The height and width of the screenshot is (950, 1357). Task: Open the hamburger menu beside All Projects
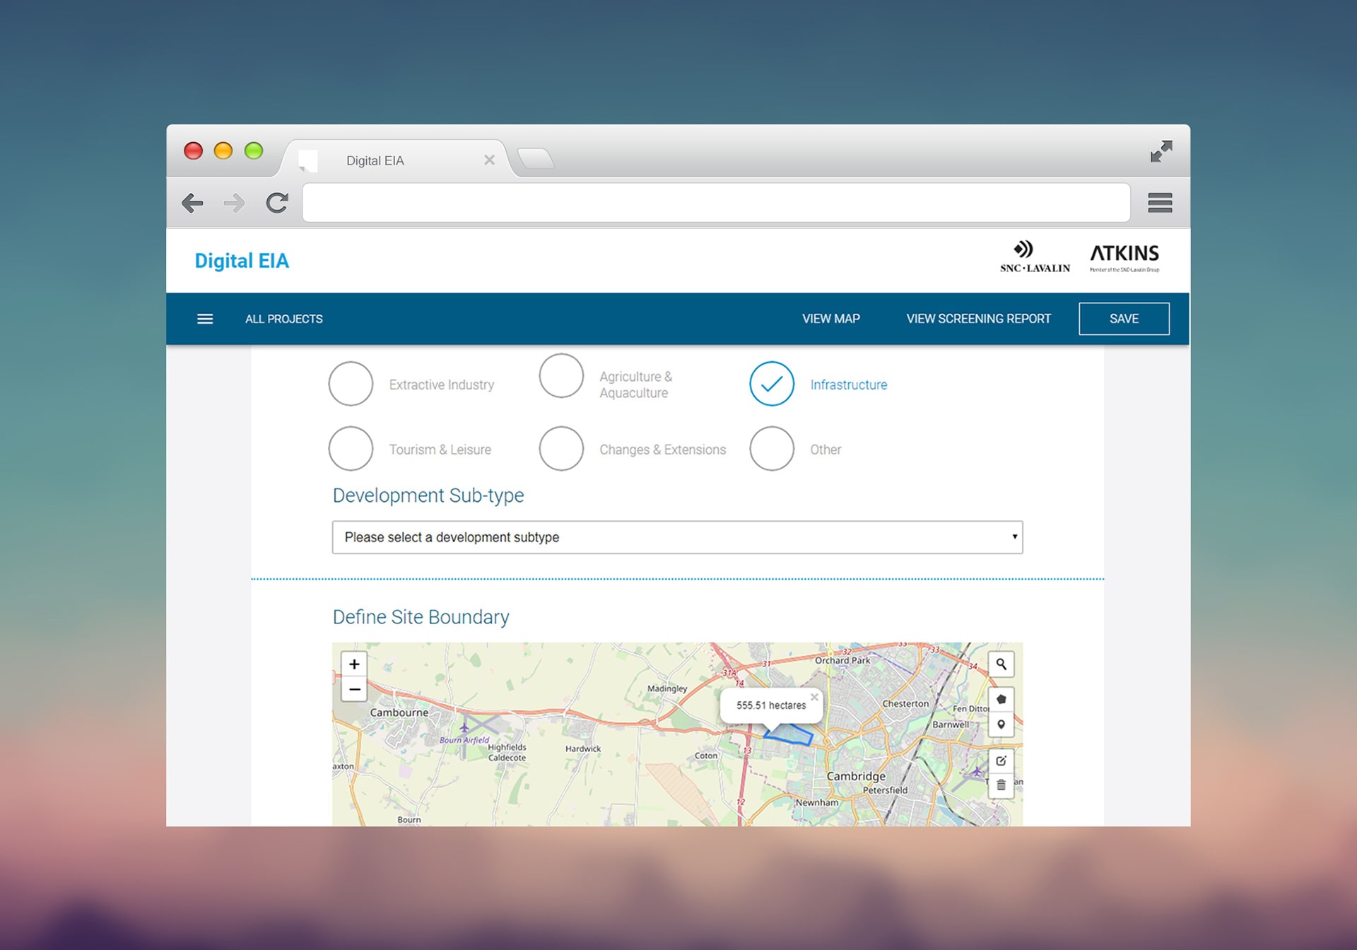click(x=205, y=319)
